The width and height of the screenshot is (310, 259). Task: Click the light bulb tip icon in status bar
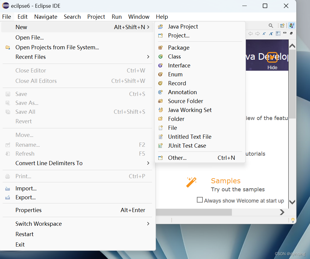[293, 220]
